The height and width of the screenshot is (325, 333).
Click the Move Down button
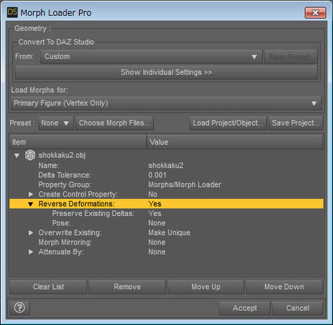pos(284,287)
